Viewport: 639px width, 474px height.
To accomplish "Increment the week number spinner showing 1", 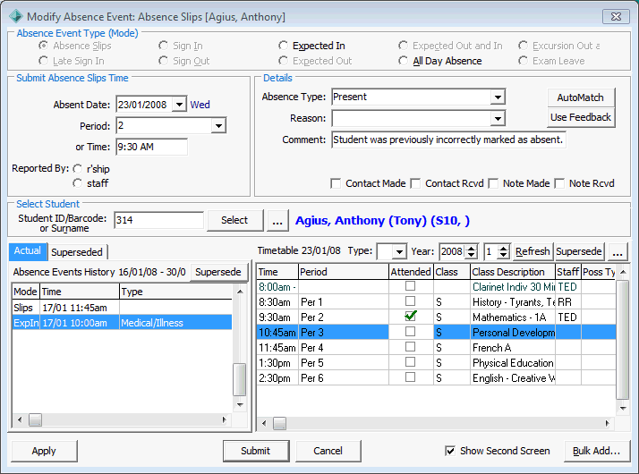I will 503,248.
